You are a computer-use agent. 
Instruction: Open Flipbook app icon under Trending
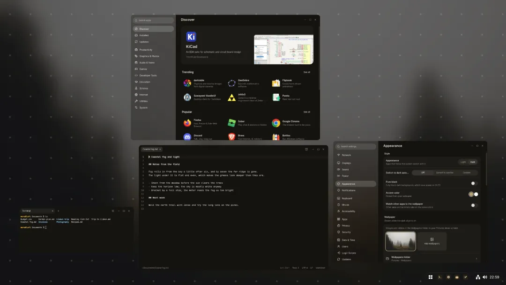[276, 83]
